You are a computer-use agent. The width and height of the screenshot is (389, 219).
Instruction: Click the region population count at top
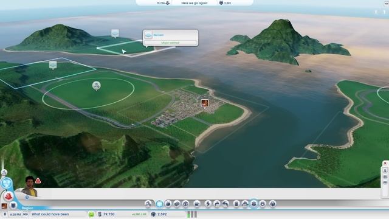click(x=225, y=3)
